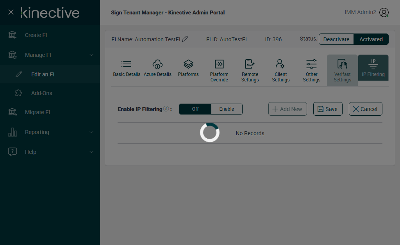Open the Verifast Settings tab
The height and width of the screenshot is (245, 400).
pyautogui.click(x=342, y=71)
